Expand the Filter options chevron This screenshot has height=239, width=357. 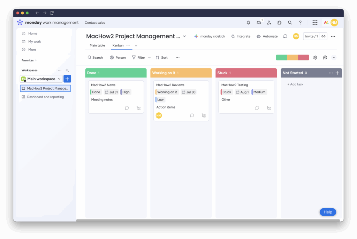tap(149, 57)
